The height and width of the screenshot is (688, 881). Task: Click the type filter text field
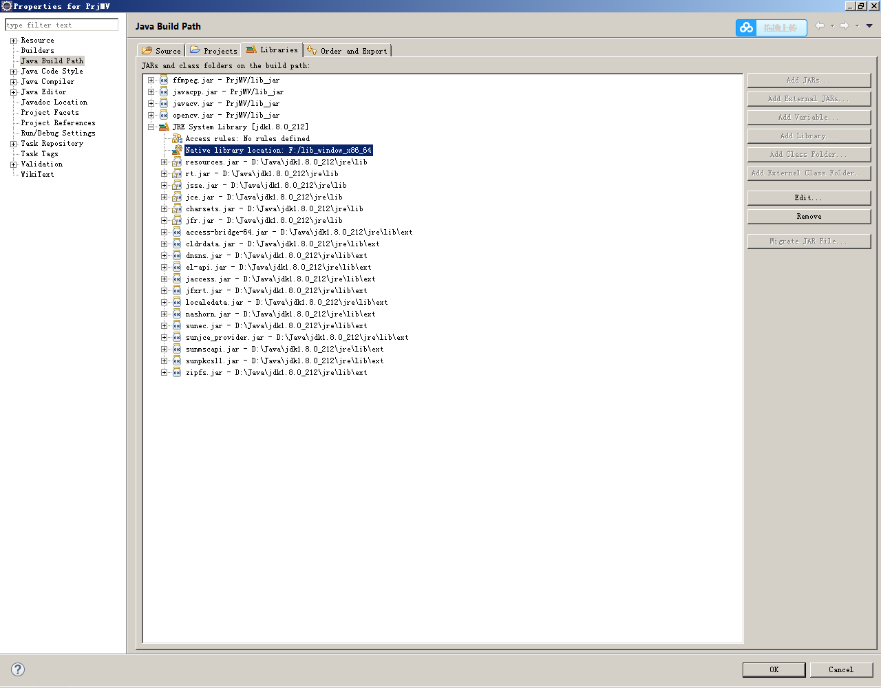(62, 25)
